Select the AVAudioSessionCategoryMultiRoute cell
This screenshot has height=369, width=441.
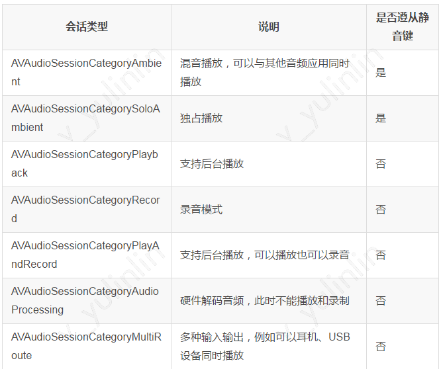click(86, 347)
